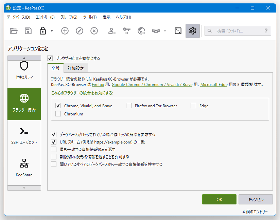This screenshot has height=220, width=280.
Task: Enable 開いているすべてのデータベースから検索 checkbox
Action: pyautogui.click(x=54, y=164)
